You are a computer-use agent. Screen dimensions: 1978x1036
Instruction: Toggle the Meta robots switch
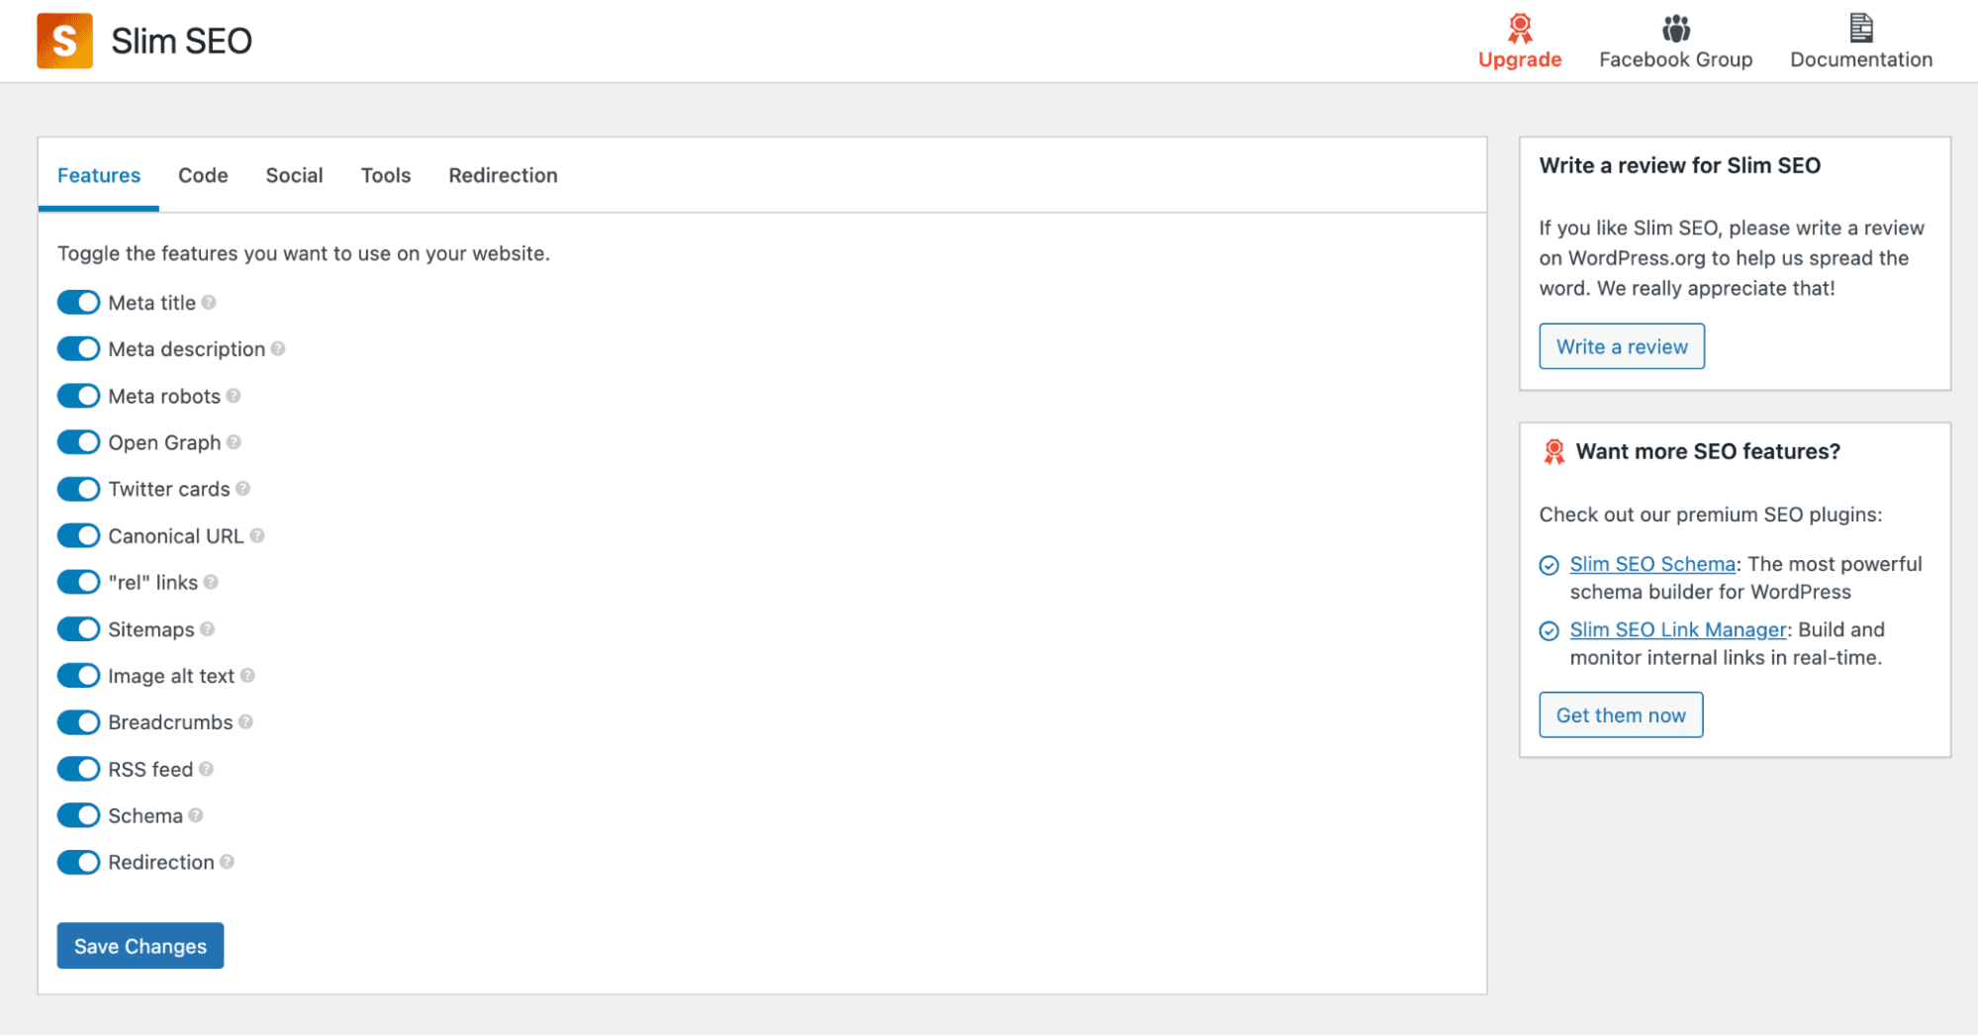tap(78, 396)
